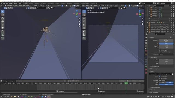Click the Y axis on left viewport gizmo

coord(77,14)
